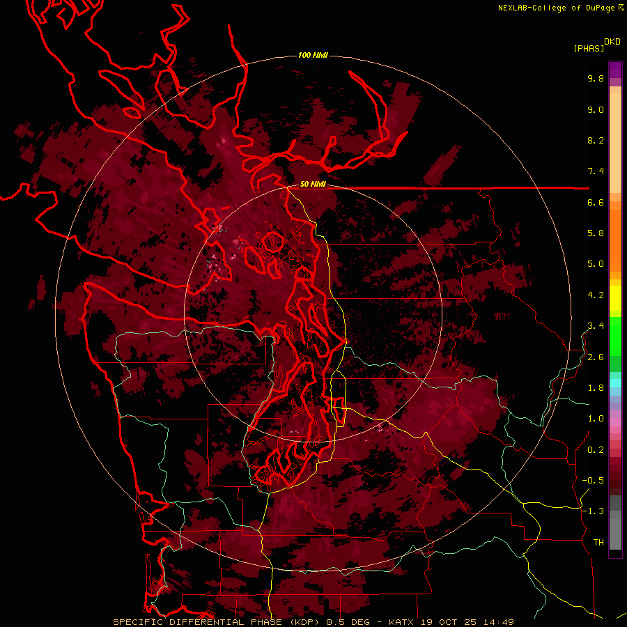
Task: Click the 0.5 DEG elevation text in the caption
Action: pyautogui.click(x=350, y=622)
